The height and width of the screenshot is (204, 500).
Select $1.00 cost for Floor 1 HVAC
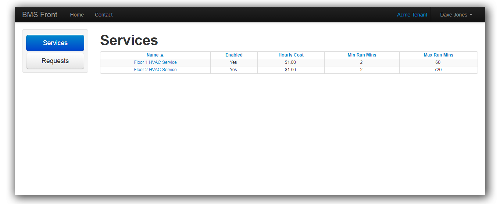point(290,62)
